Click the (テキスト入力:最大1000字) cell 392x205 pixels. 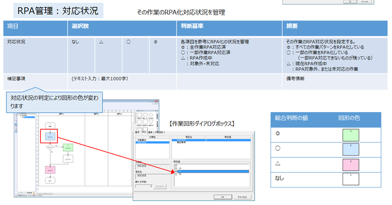(122, 82)
